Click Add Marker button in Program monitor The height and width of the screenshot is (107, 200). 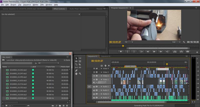point(121,52)
